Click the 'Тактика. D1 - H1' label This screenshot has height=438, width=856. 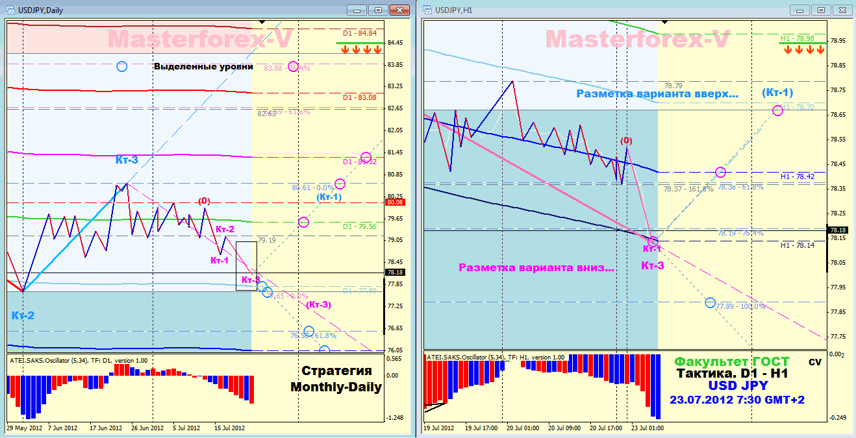[x=732, y=374]
